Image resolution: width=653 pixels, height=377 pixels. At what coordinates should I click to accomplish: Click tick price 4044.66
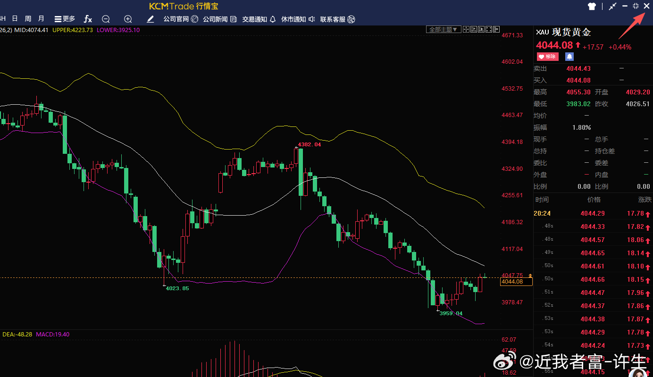point(593,279)
